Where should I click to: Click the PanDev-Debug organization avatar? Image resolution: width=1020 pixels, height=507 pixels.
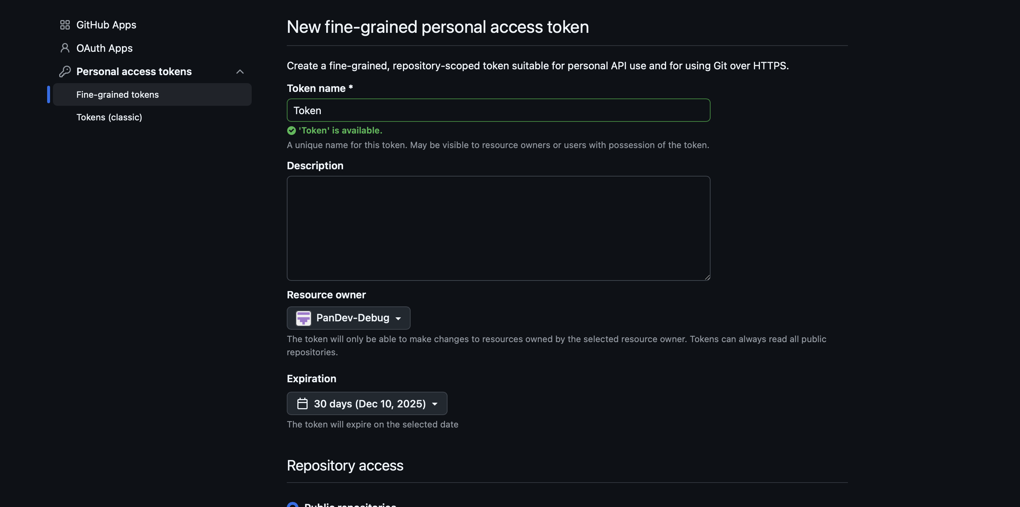coord(303,318)
